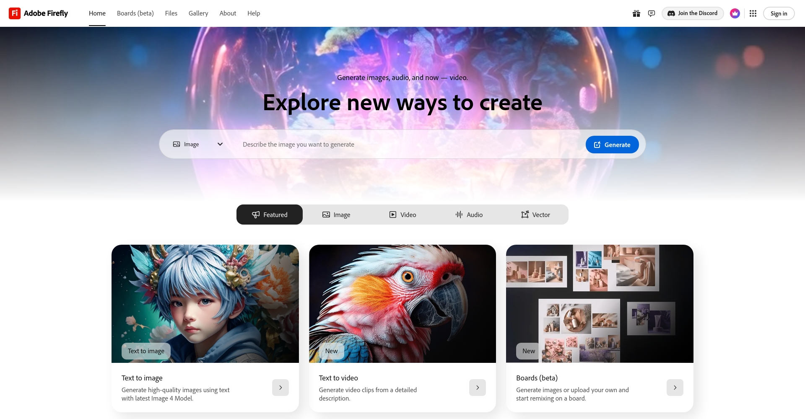
Task: Switch to the Audio category tab
Action: pos(469,215)
